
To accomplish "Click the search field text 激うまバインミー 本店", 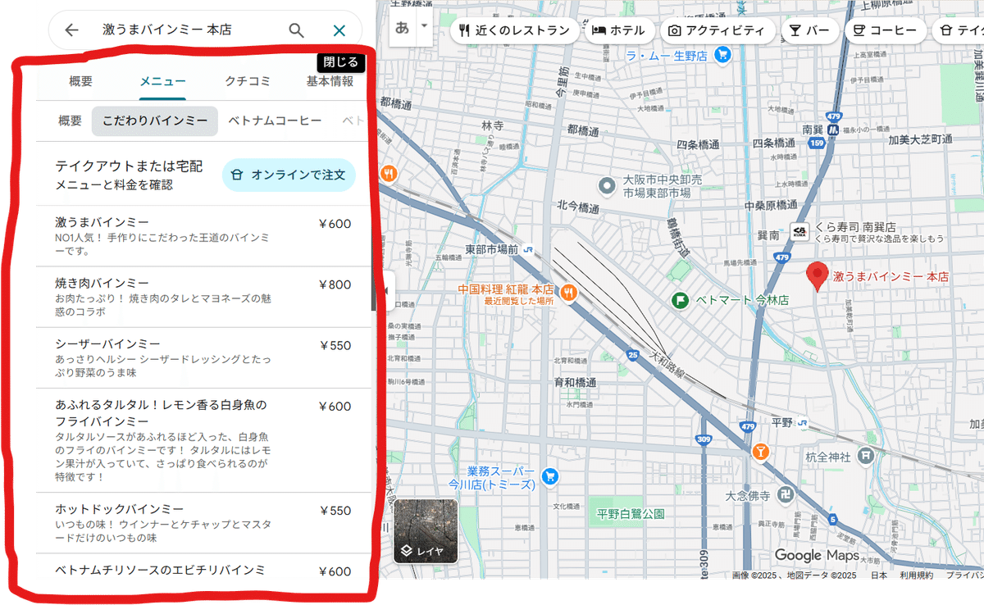I will [166, 30].
